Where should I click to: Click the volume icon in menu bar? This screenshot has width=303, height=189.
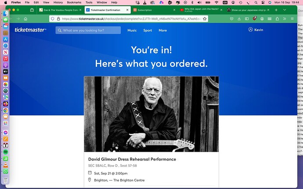(x=199, y=3)
